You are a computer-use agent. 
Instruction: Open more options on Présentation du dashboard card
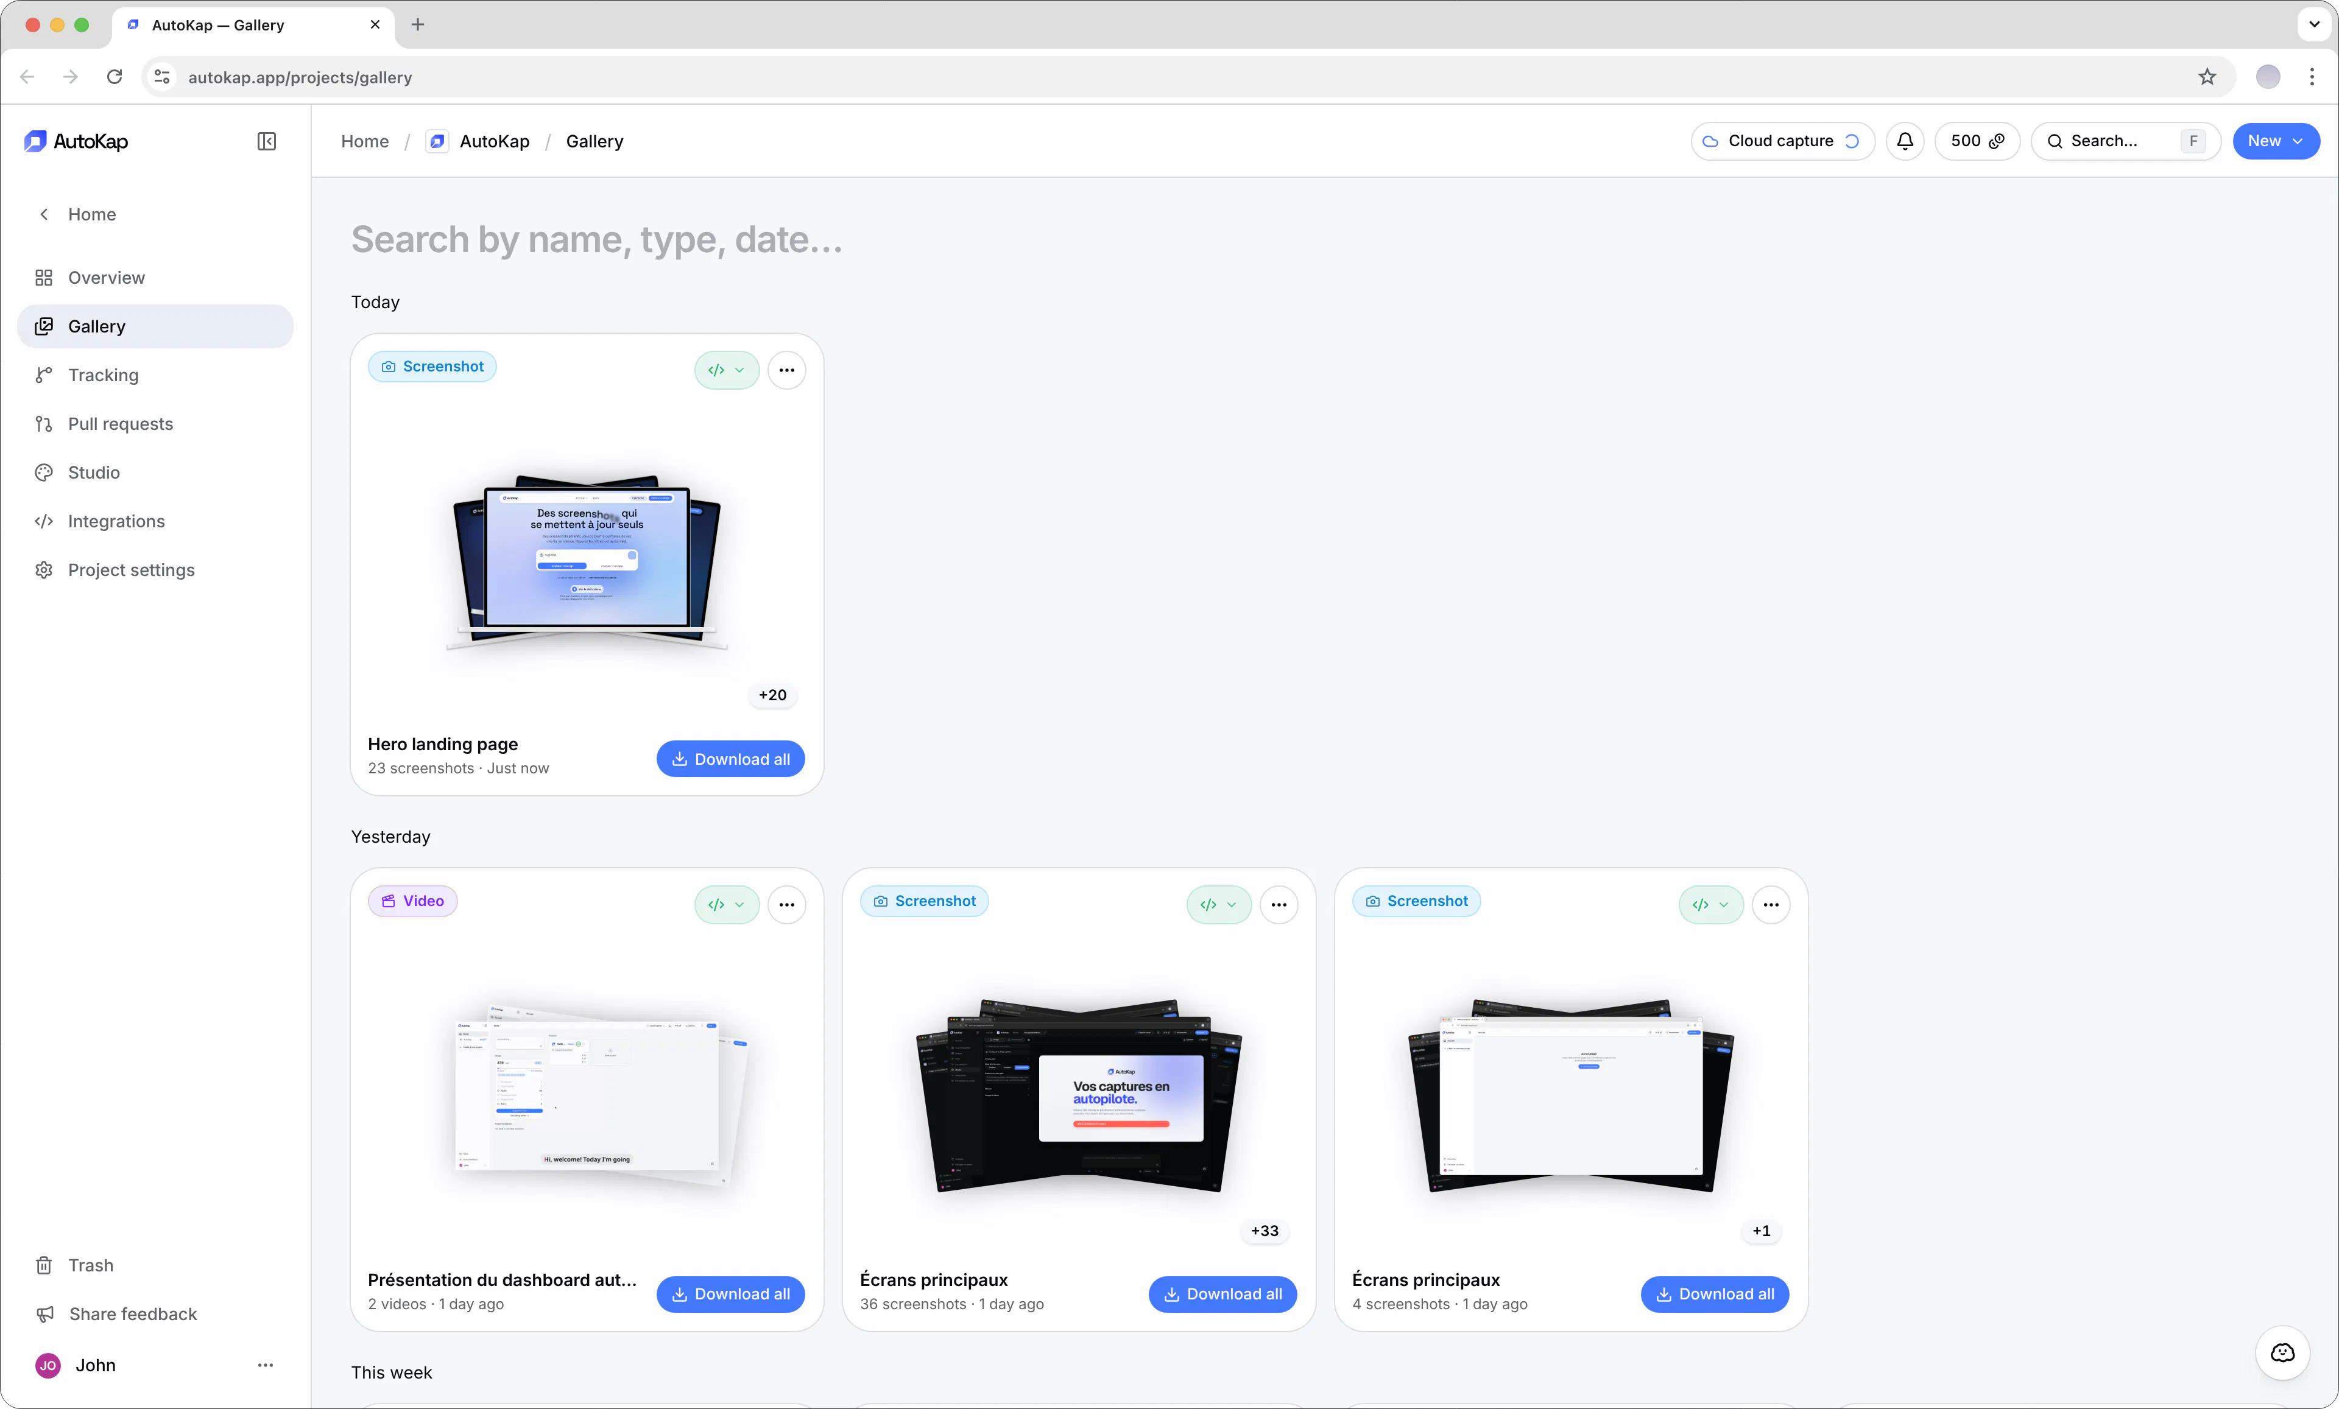pos(787,905)
